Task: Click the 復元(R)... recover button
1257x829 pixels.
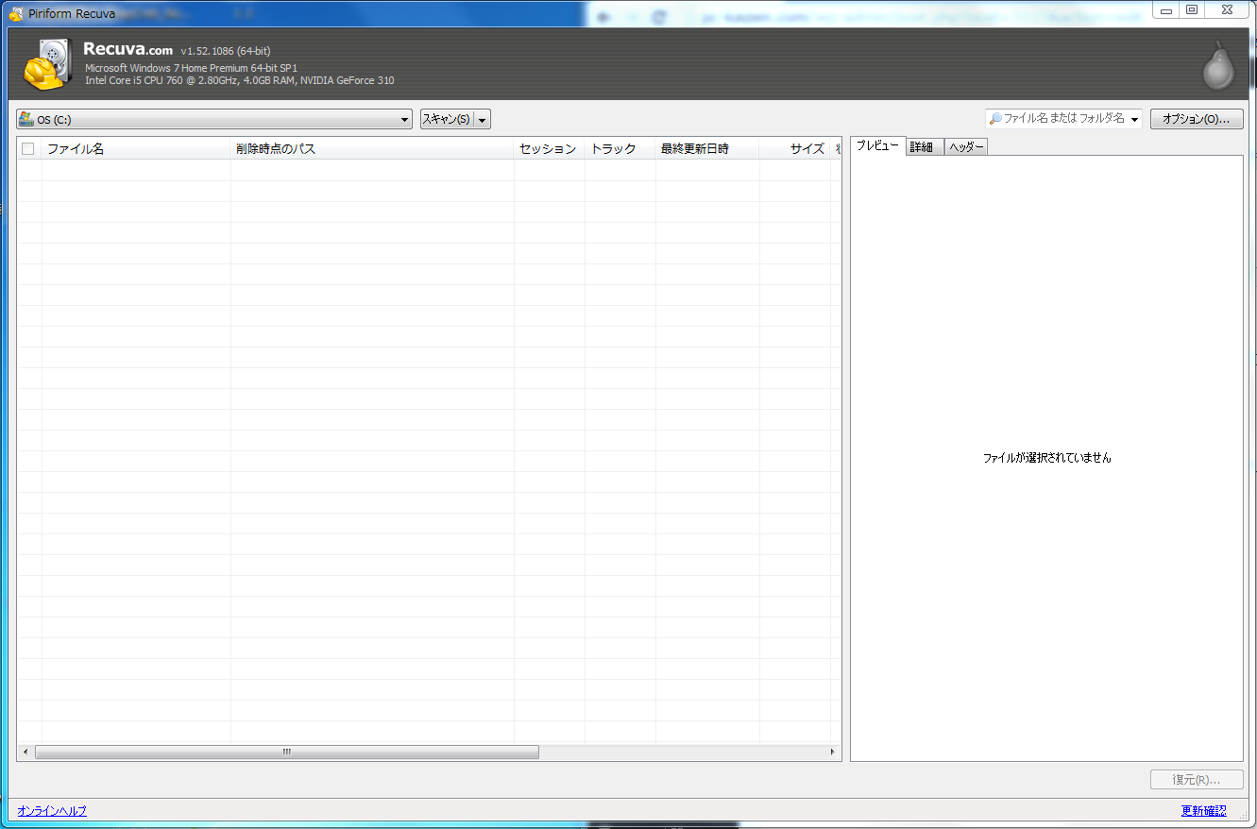Action: pyautogui.click(x=1196, y=780)
